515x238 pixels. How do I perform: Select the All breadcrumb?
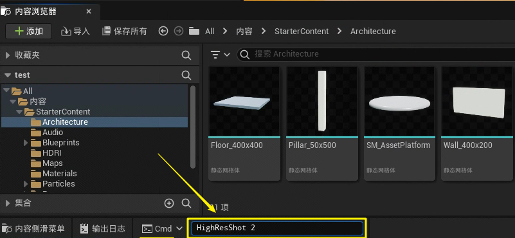pyautogui.click(x=210, y=32)
